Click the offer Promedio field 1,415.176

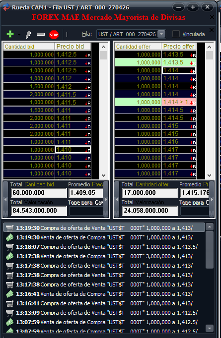[x=195, y=193]
